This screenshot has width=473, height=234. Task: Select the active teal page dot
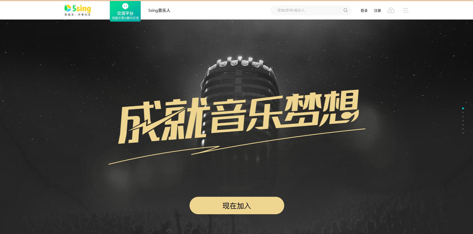(463, 108)
